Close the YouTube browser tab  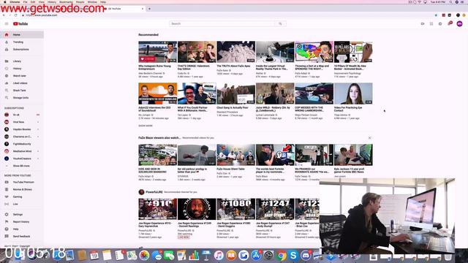[143, 9]
